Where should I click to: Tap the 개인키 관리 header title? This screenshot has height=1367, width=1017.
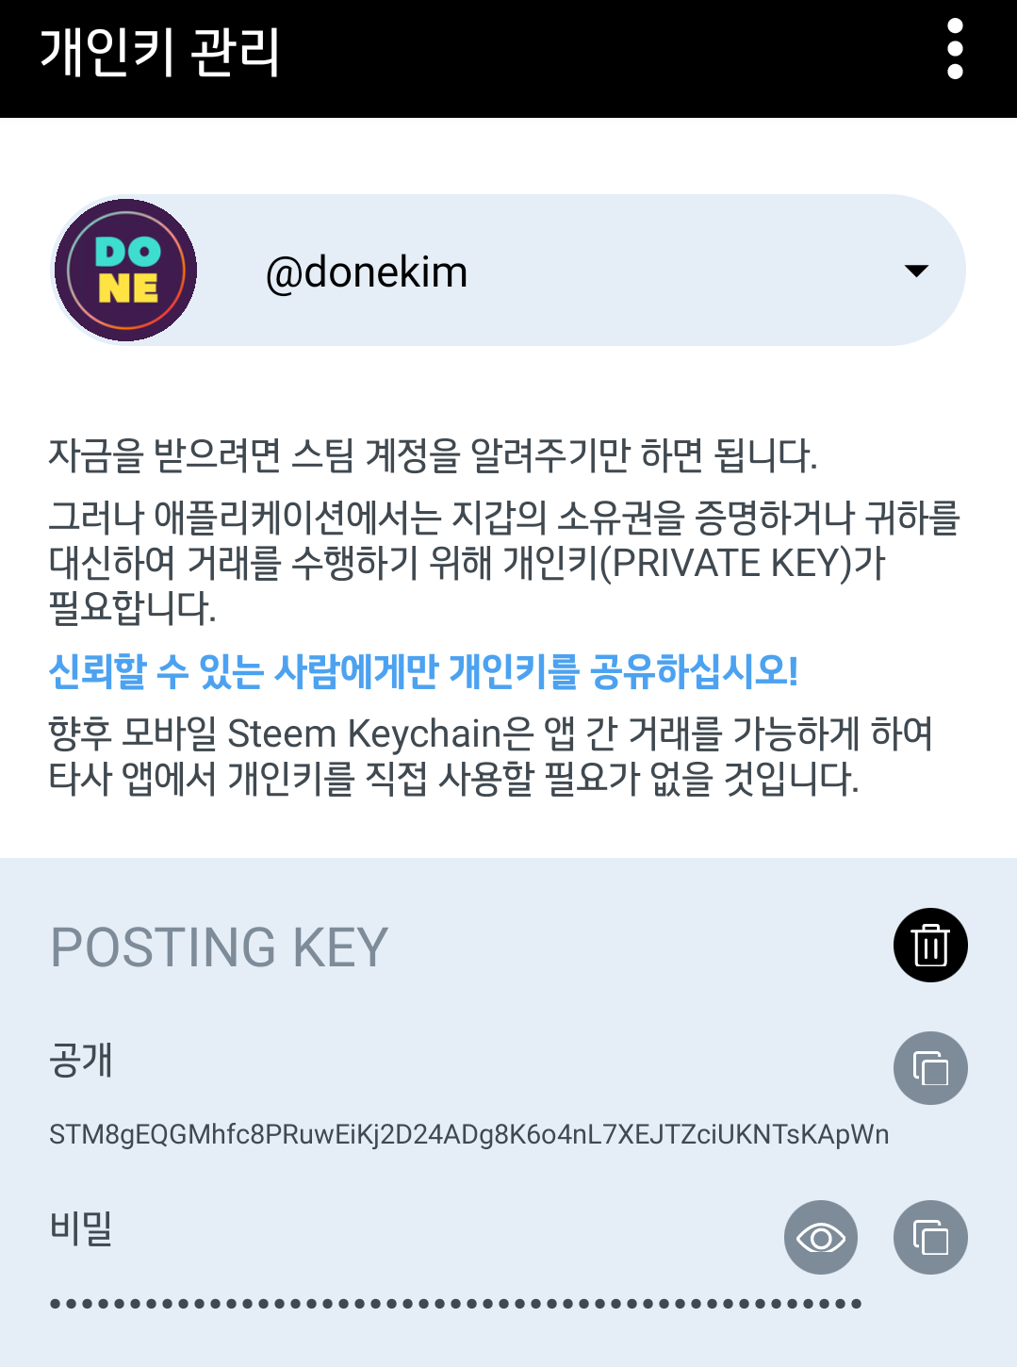[x=159, y=51]
